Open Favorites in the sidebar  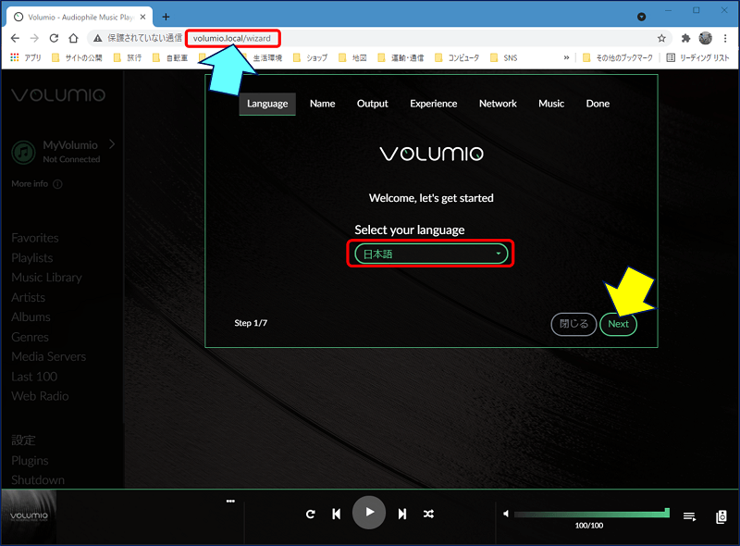pos(35,238)
